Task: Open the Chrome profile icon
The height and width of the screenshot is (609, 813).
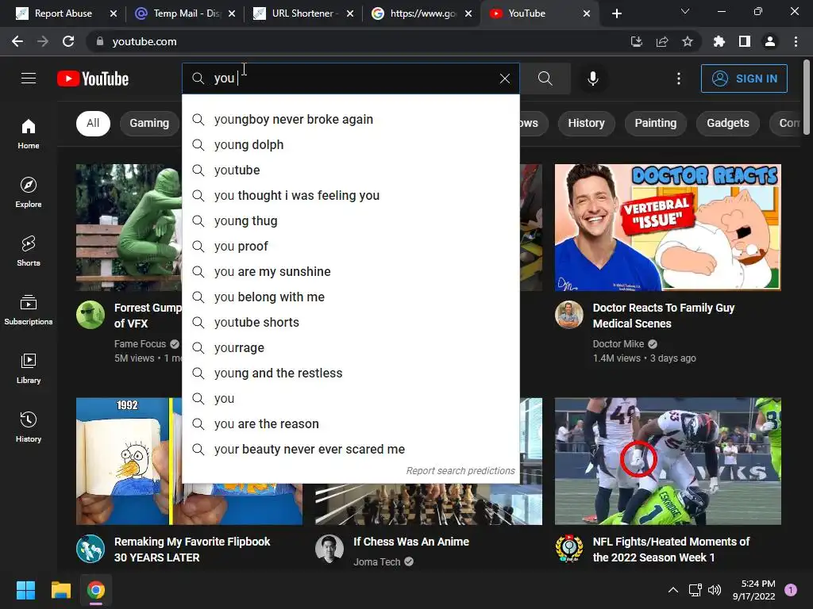Action: click(770, 41)
